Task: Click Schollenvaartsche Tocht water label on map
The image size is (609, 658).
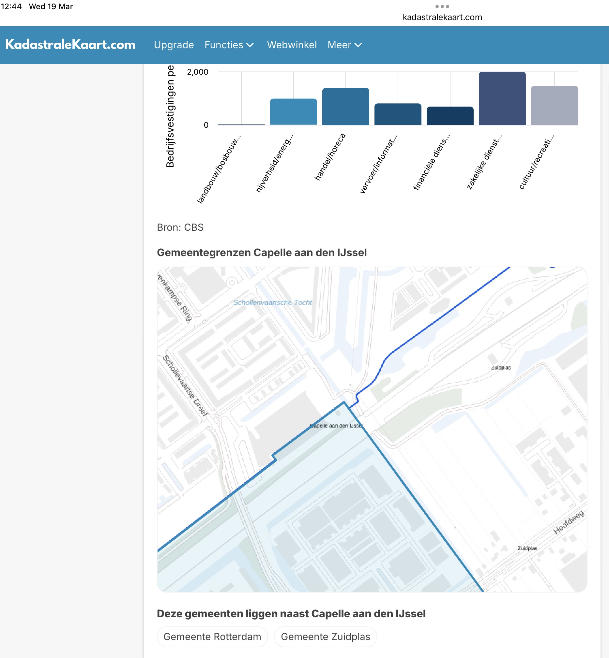Action: click(x=272, y=302)
